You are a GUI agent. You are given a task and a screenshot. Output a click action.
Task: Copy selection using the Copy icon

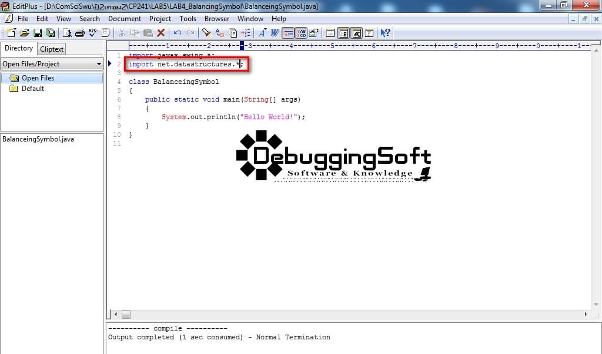[135, 33]
